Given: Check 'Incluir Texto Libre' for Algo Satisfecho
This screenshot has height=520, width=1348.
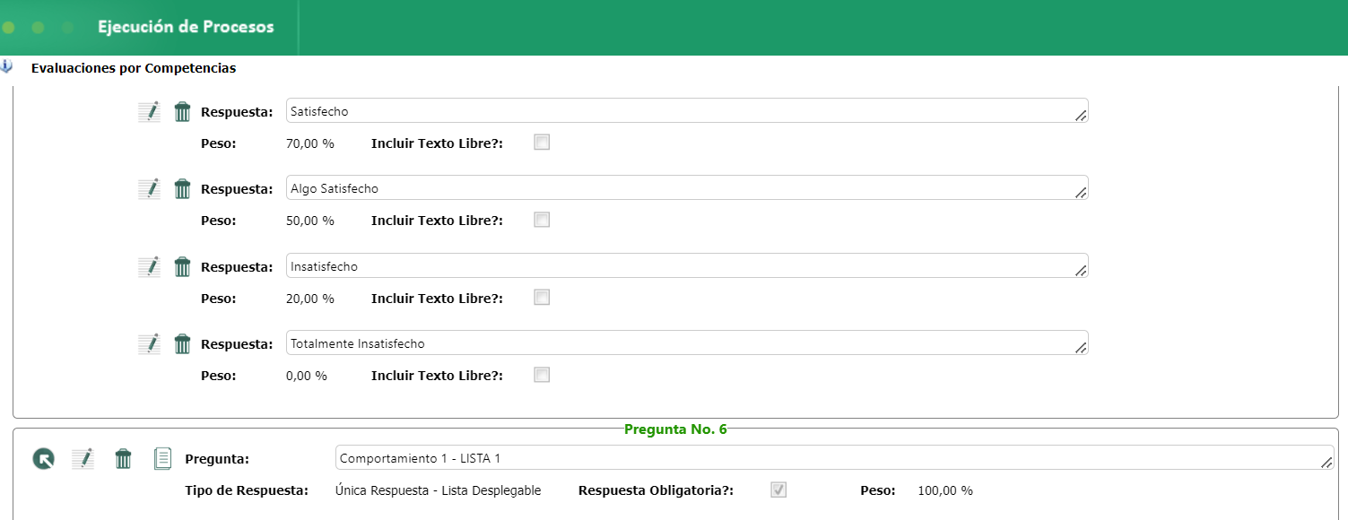Looking at the screenshot, I should click(x=542, y=220).
